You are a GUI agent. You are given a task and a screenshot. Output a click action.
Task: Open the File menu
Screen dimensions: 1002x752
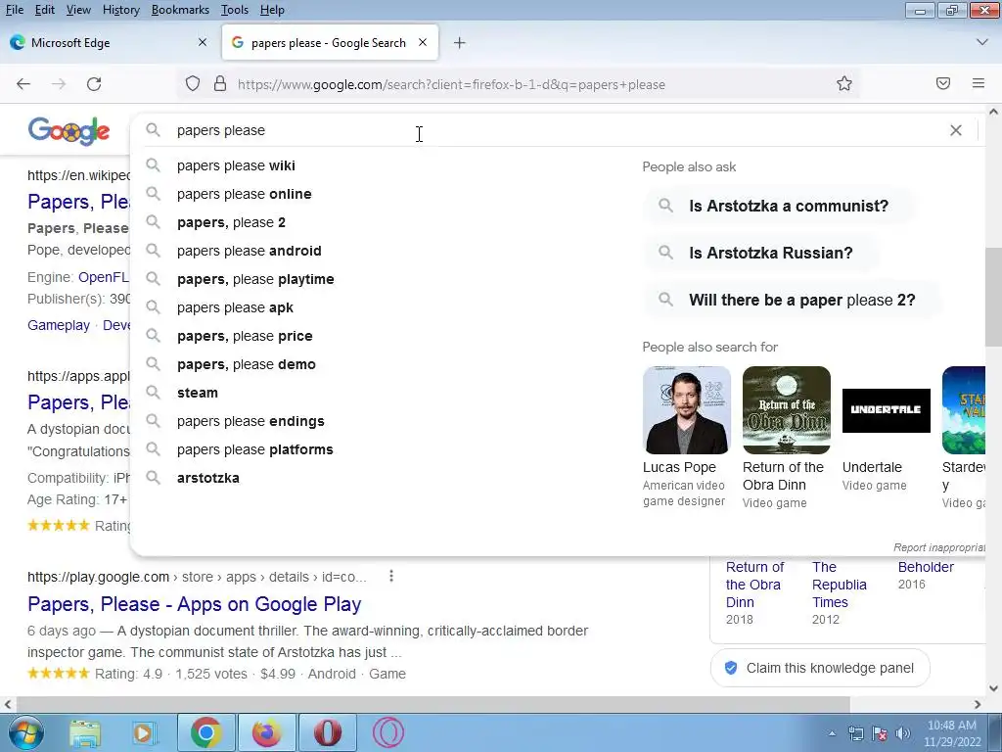point(14,10)
